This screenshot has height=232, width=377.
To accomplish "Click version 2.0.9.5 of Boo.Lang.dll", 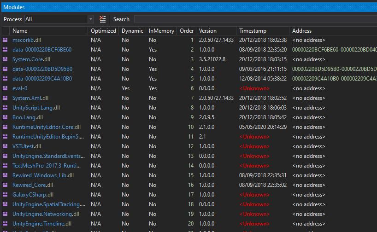I will tap(206, 117).
